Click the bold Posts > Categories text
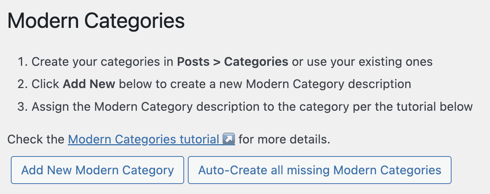The image size is (490, 194). point(232,62)
